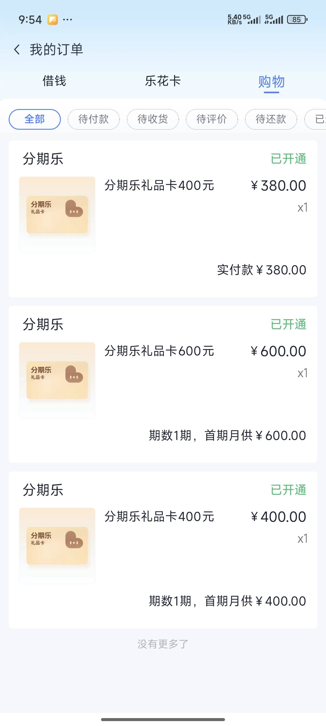Open the 分期乐礼品卡600元 order title
The width and height of the screenshot is (326, 726).
(159, 351)
